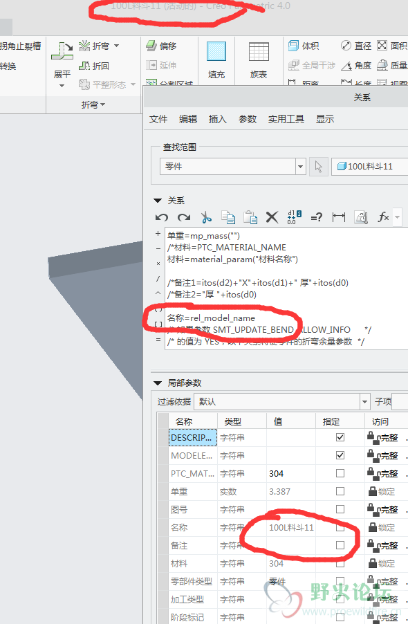Click the 偏移 offset button
The width and height of the screenshot is (408, 624).
click(x=161, y=46)
